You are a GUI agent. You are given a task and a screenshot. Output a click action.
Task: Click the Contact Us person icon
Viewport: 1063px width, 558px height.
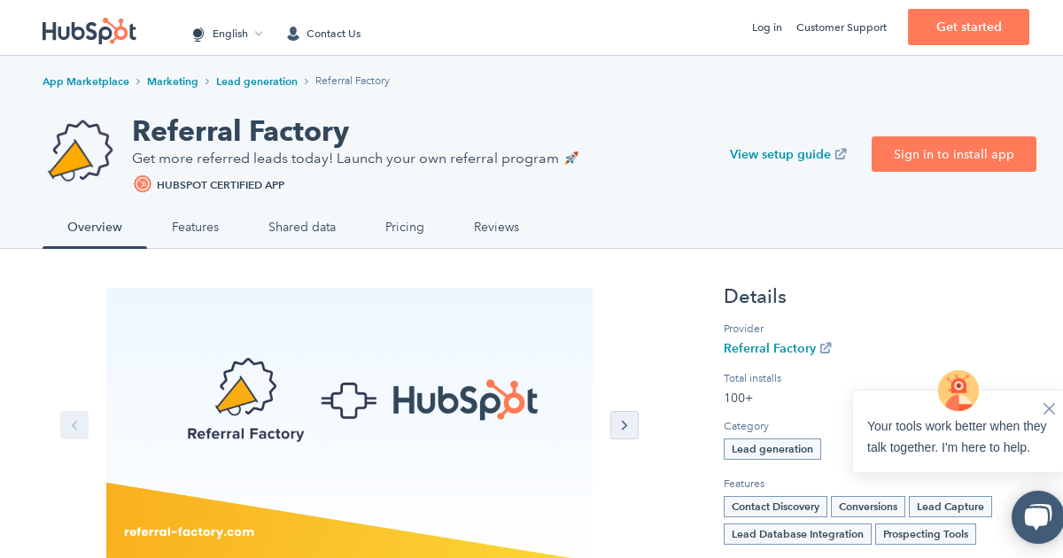coord(292,34)
